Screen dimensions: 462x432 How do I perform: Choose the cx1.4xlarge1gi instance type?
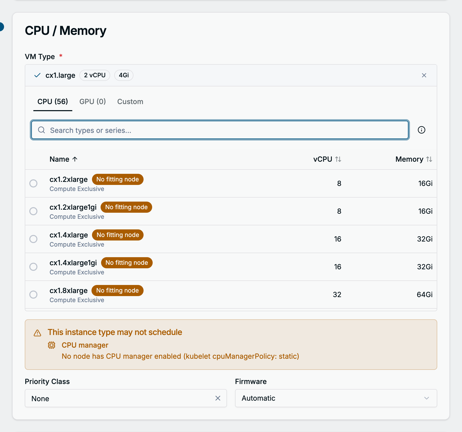[x=33, y=267]
